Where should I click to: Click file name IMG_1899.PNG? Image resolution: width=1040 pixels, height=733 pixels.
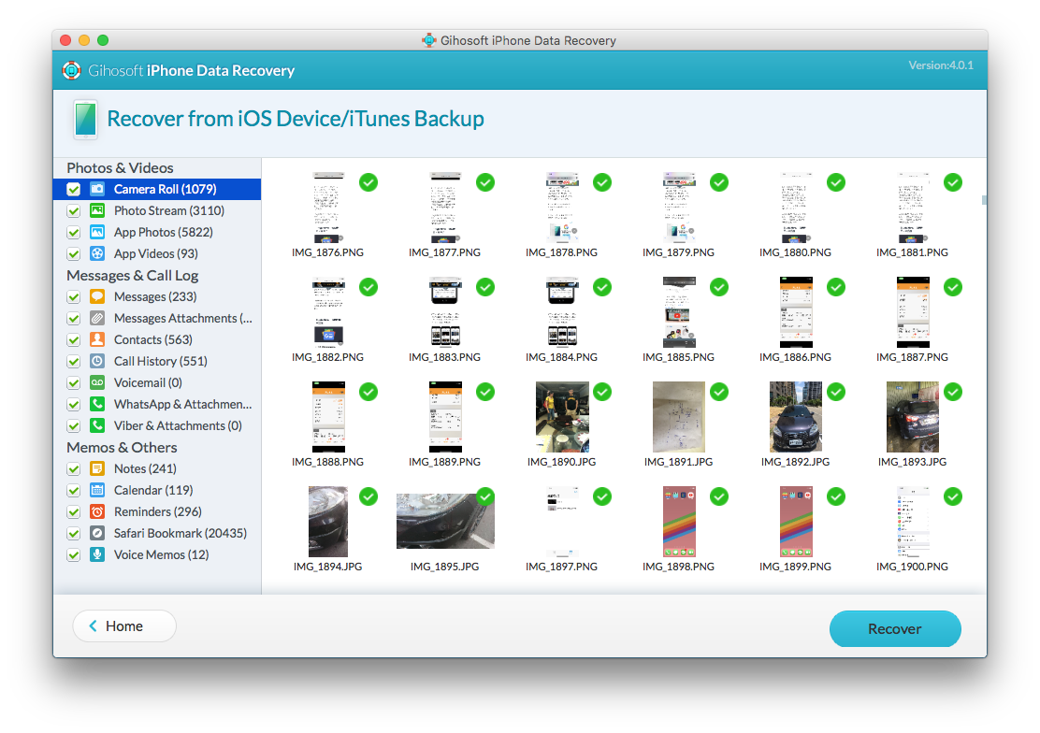pos(795,568)
